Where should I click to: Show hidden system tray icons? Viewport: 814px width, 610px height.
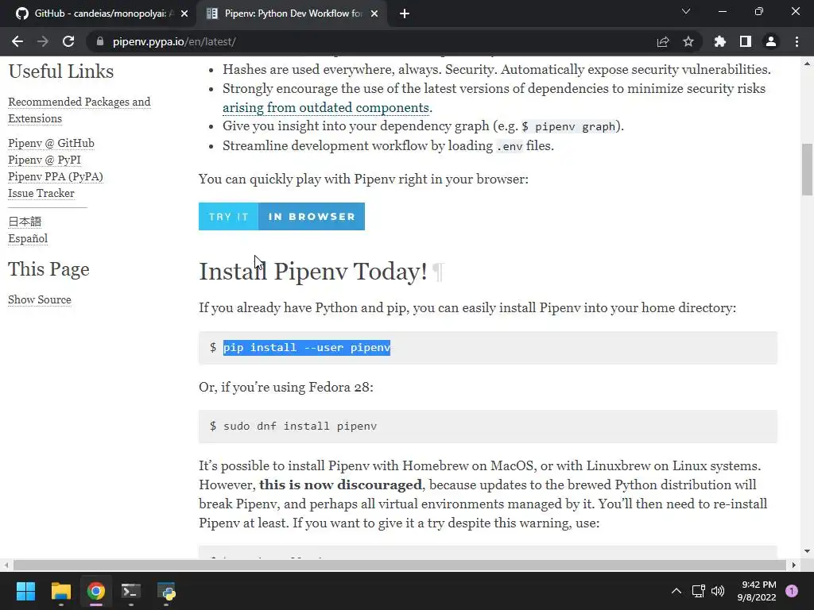point(676,591)
